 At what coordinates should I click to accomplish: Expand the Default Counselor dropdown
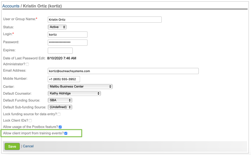(74, 93)
